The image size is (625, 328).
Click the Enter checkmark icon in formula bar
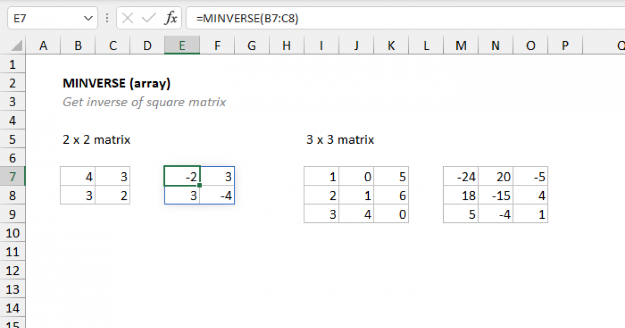click(149, 19)
